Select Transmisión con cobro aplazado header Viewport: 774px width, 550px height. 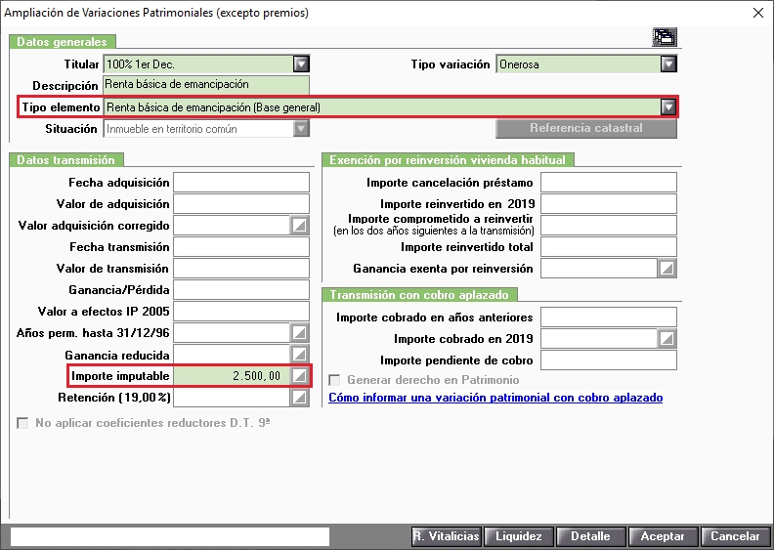pos(419,295)
